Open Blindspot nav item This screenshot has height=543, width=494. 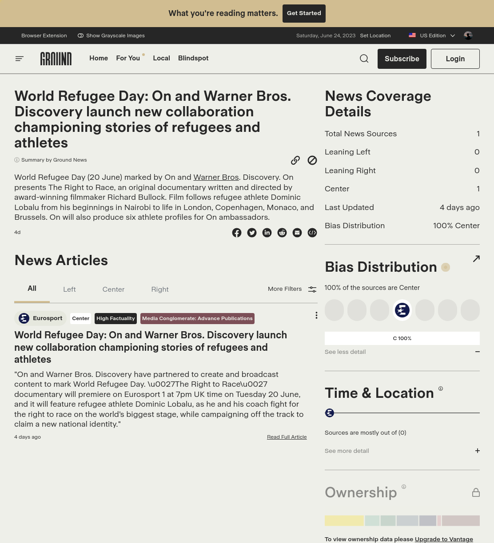pos(193,58)
